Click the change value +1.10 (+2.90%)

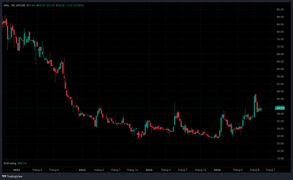(75, 5)
